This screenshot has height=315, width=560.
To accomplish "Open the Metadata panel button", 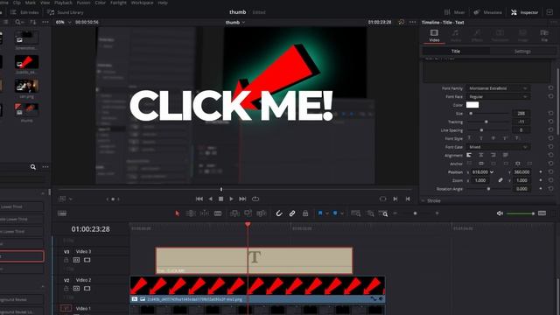I will 487,12.
